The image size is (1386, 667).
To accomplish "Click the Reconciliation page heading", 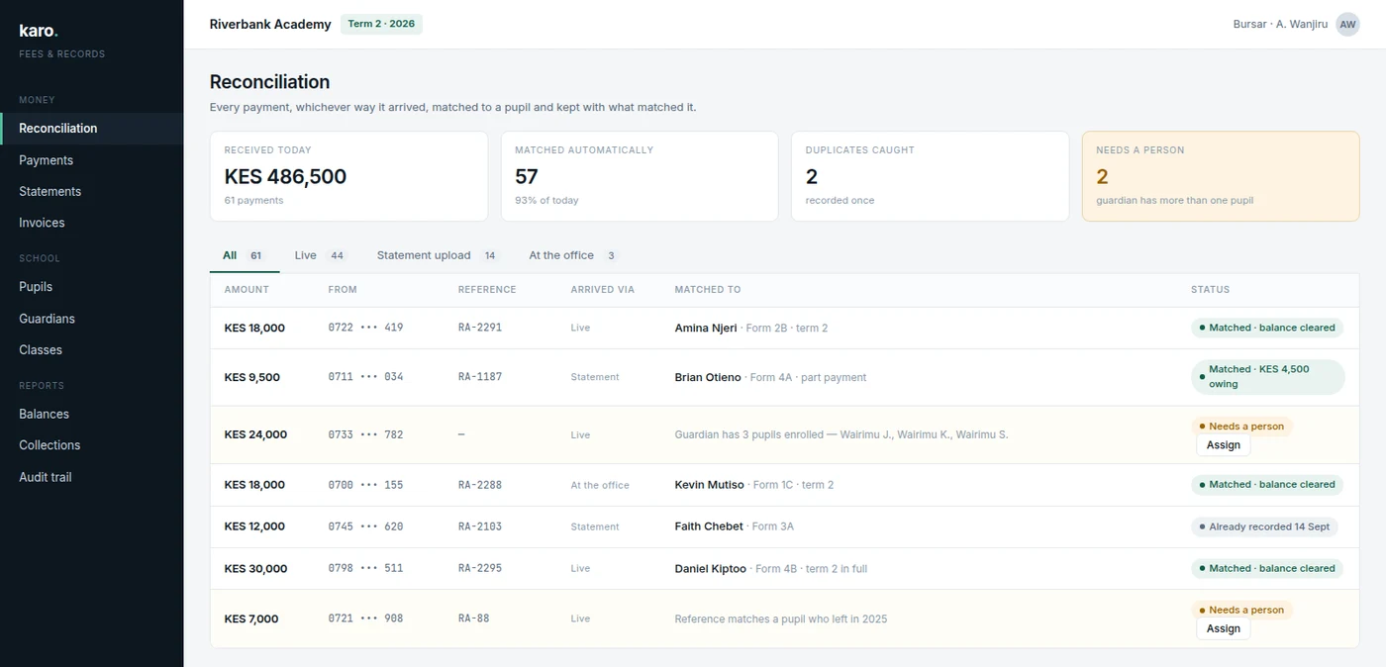I will pyautogui.click(x=270, y=82).
